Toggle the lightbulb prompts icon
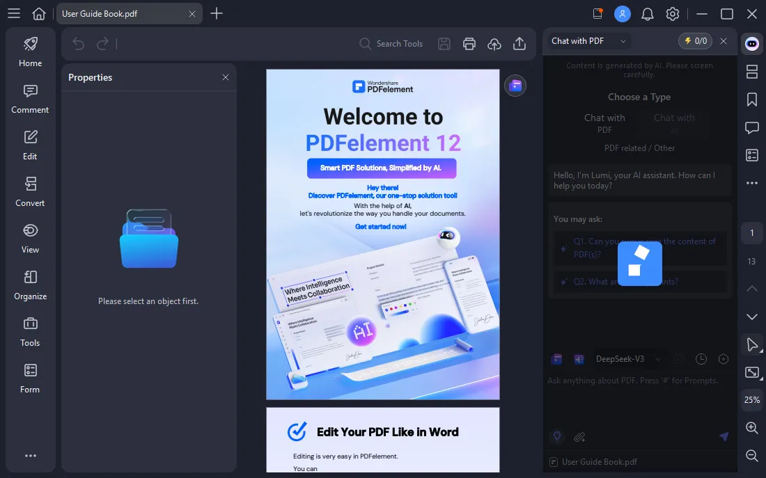The image size is (766, 478). coord(557,436)
